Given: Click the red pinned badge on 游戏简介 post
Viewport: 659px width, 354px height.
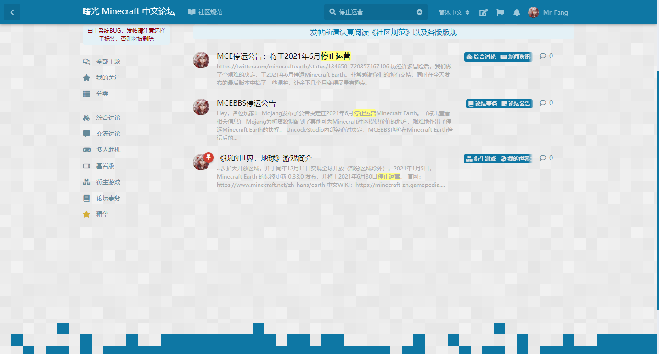Looking at the screenshot, I should pyautogui.click(x=208, y=157).
